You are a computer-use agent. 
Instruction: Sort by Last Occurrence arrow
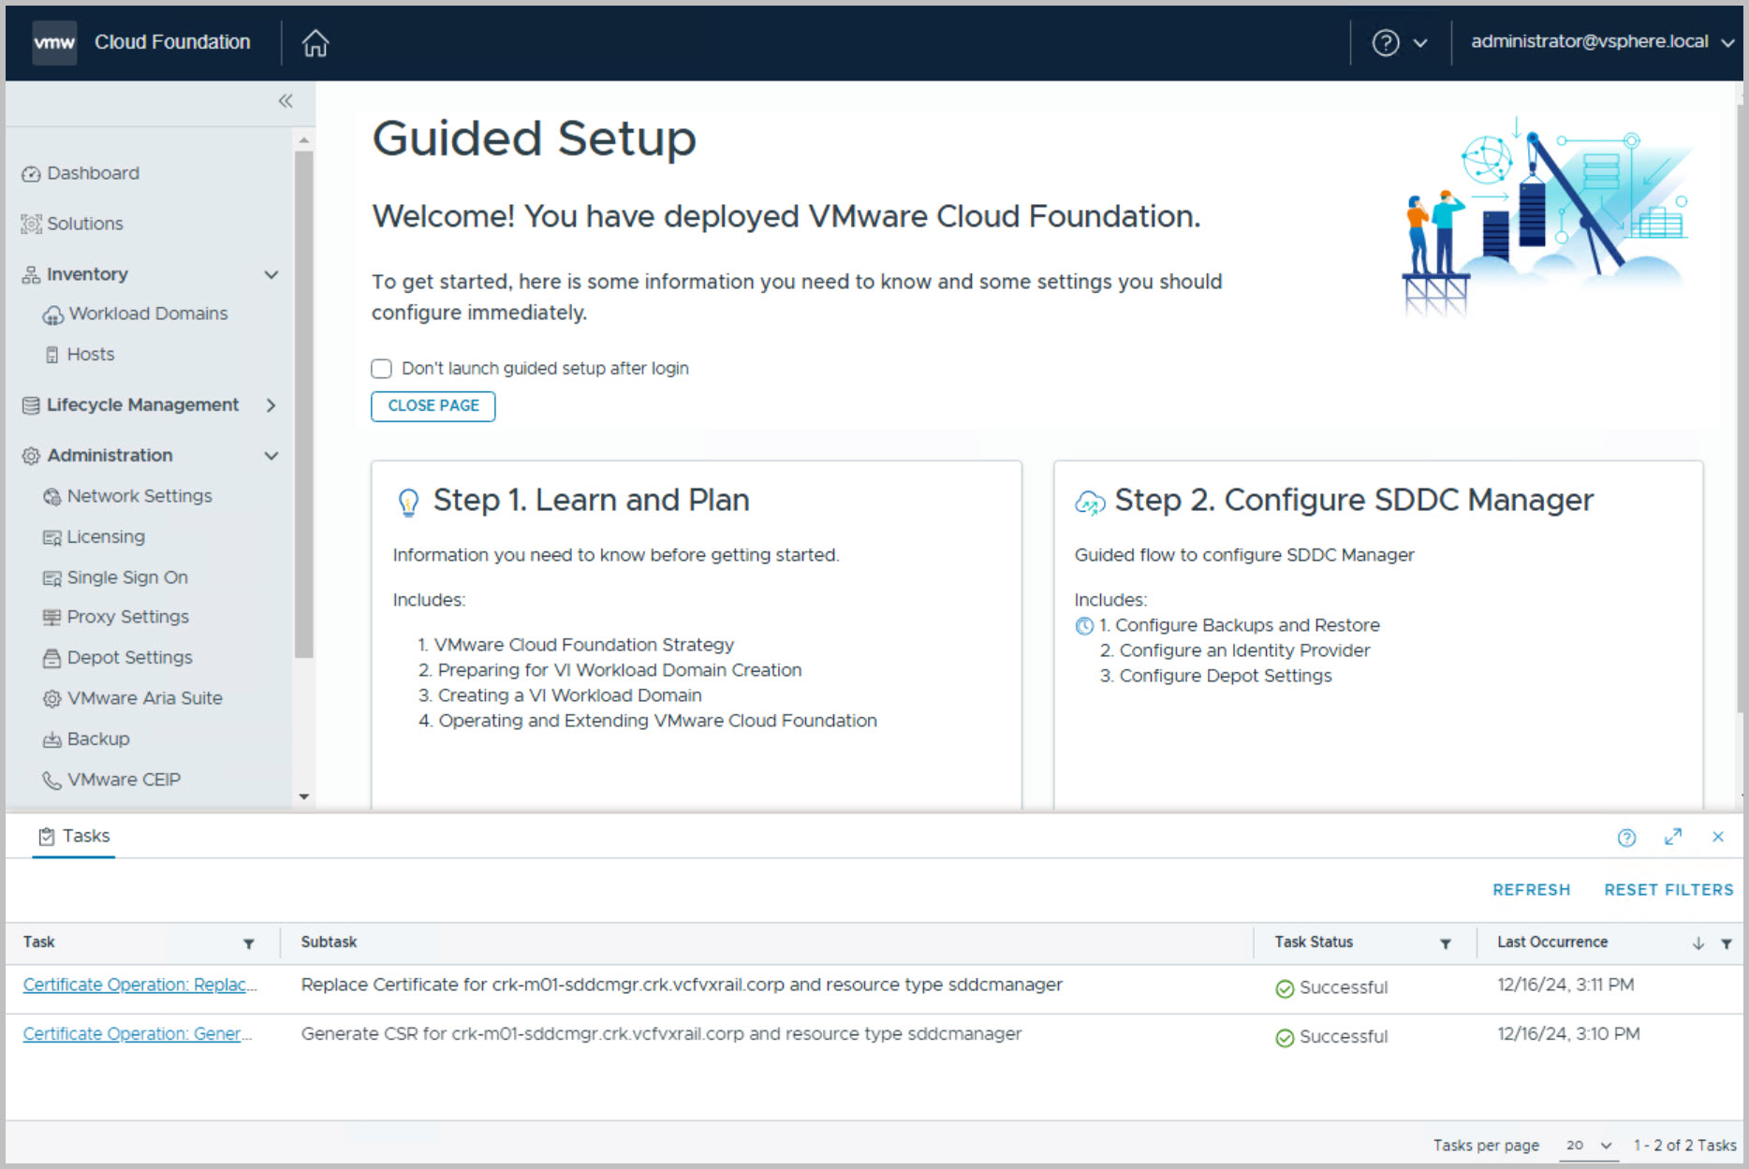pyautogui.click(x=1698, y=943)
